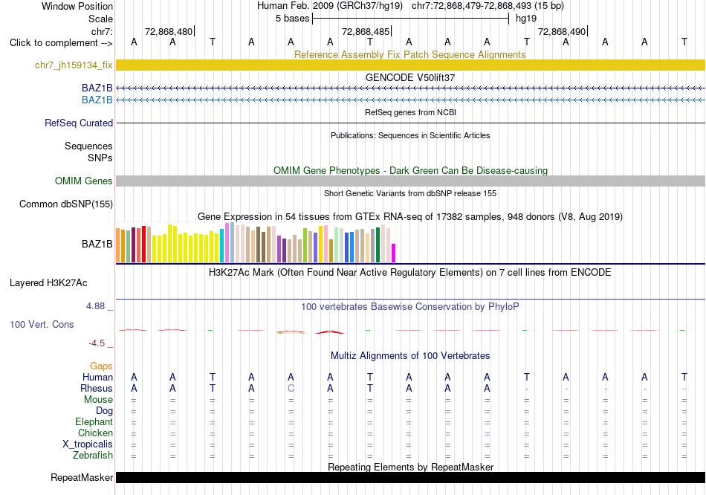Image resolution: width=706 pixels, height=495 pixels.
Task: Click the dark blue BAZ1B gene label
Action: 97,88
